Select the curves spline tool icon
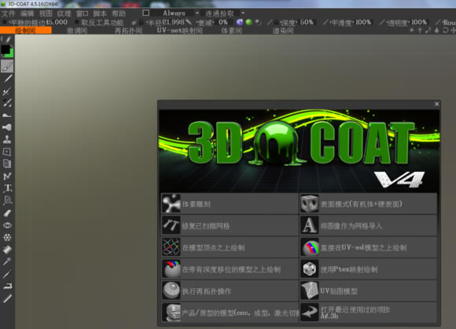This screenshot has width=456, height=329. click(x=7, y=176)
